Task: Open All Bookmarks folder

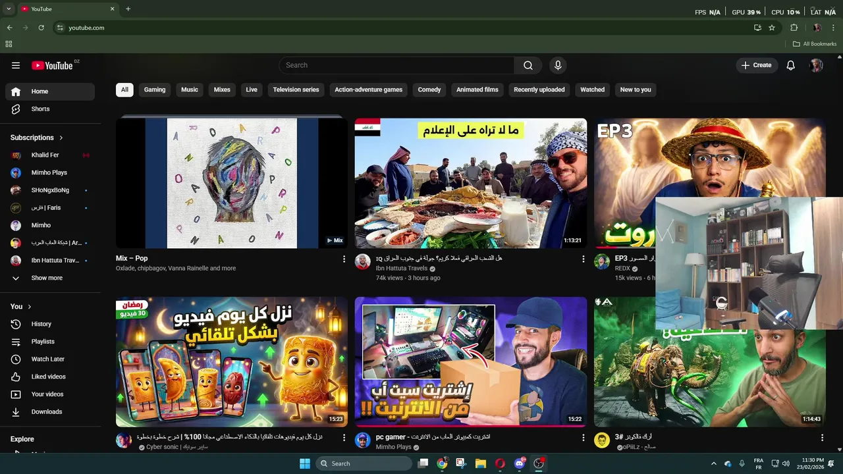Action: point(815,44)
